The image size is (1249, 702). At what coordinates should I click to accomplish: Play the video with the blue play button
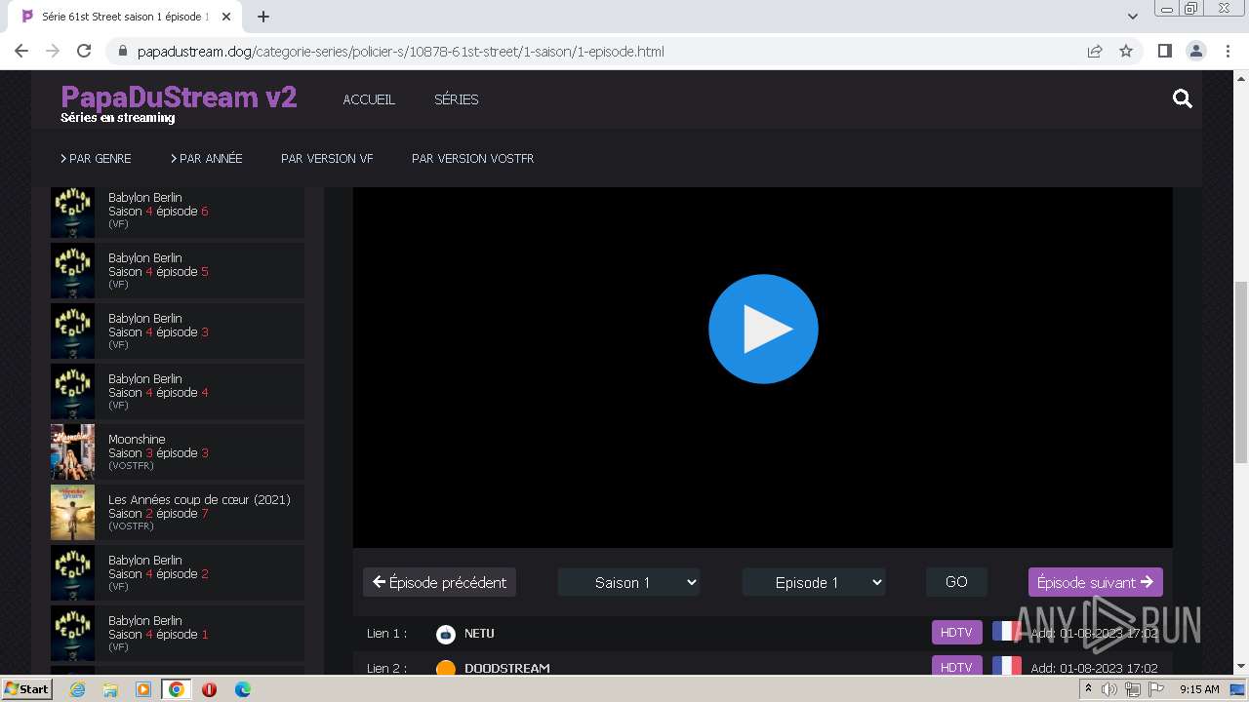pyautogui.click(x=763, y=329)
